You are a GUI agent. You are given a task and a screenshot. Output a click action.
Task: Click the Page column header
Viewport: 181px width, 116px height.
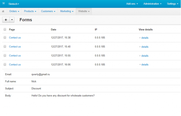(x=12, y=30)
